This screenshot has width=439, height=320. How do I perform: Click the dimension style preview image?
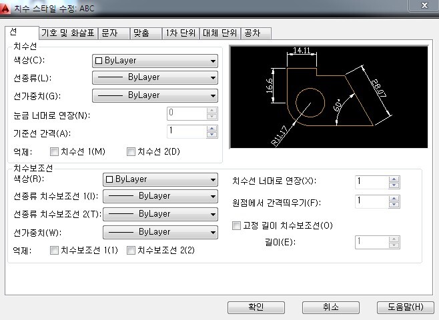pyautogui.click(x=329, y=97)
